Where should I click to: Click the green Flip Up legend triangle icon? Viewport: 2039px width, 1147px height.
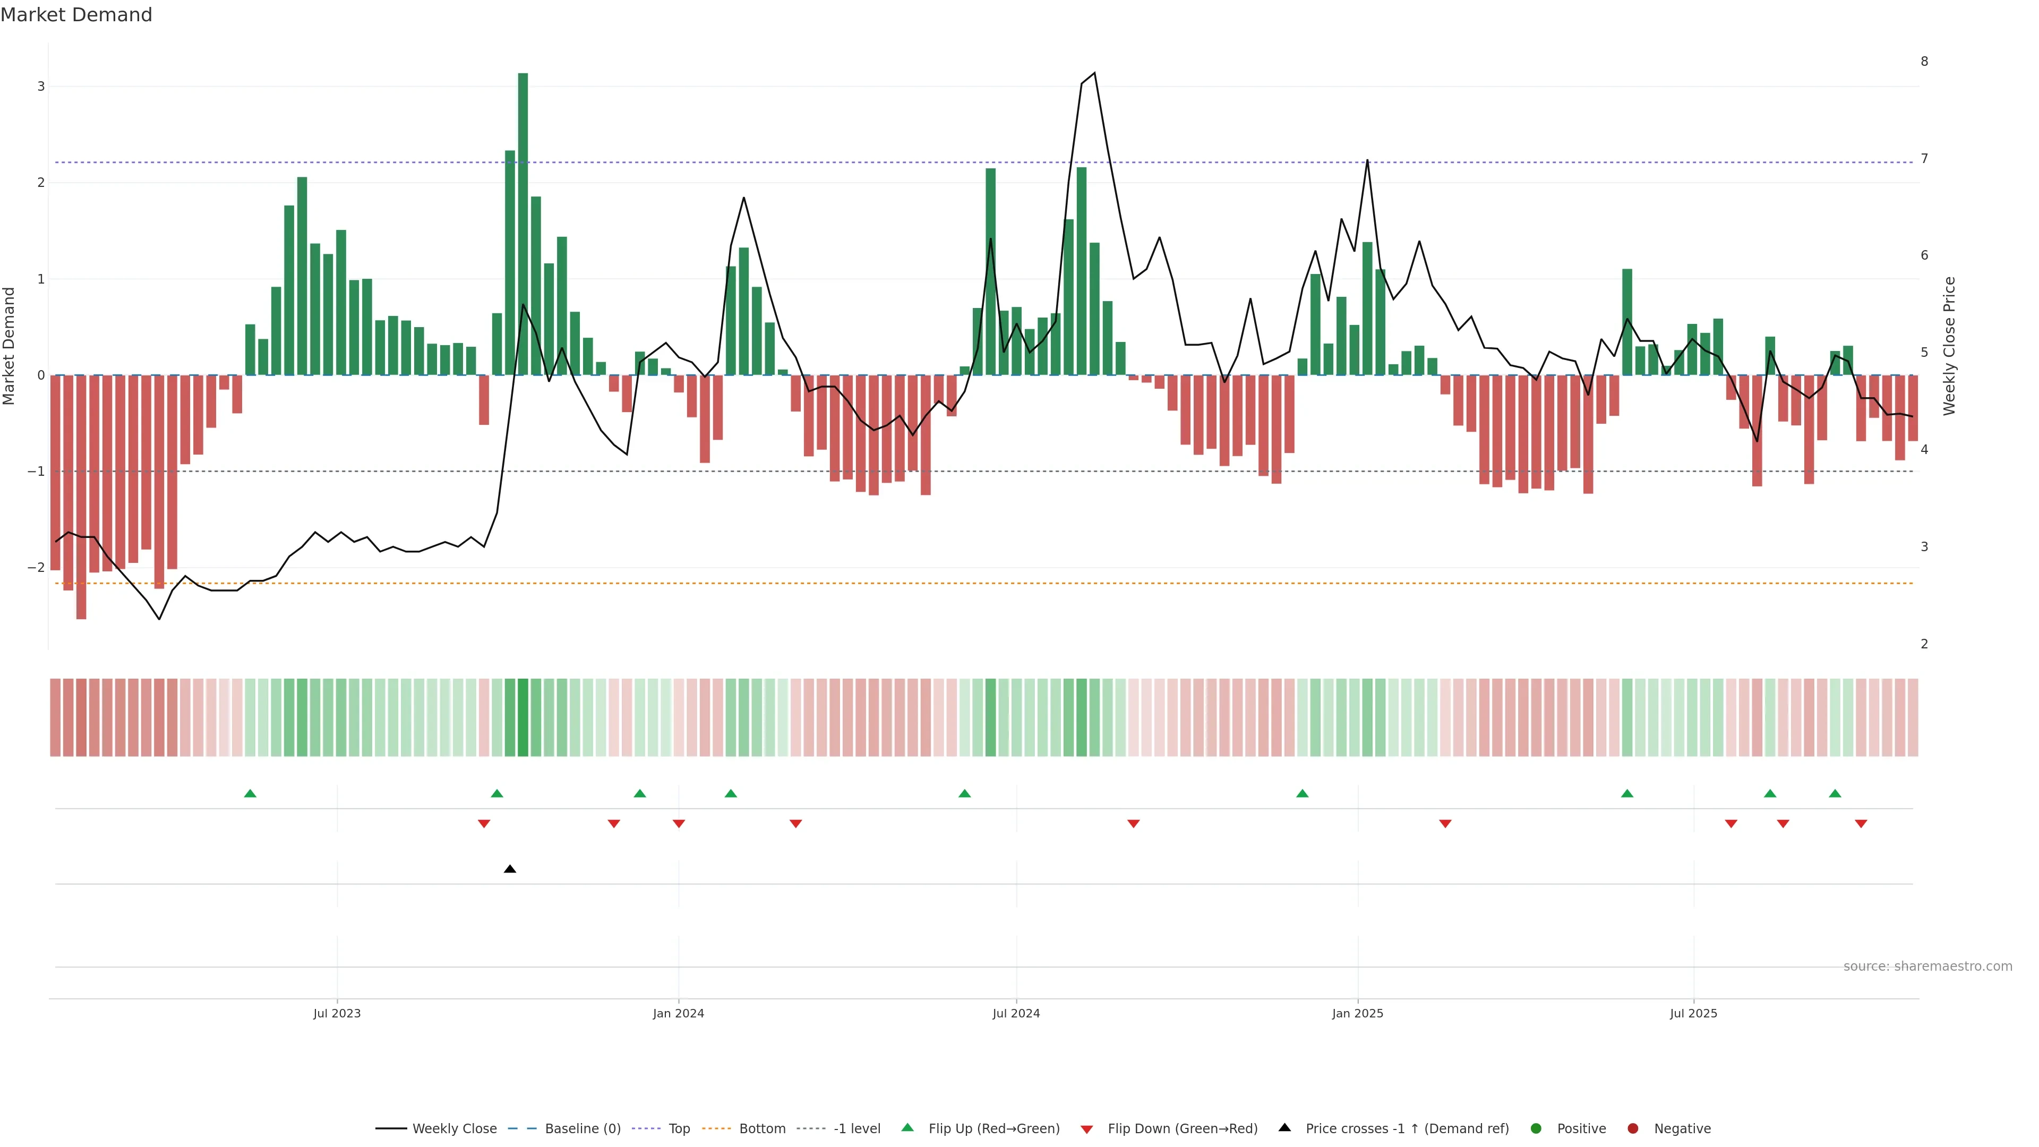coord(907,1127)
